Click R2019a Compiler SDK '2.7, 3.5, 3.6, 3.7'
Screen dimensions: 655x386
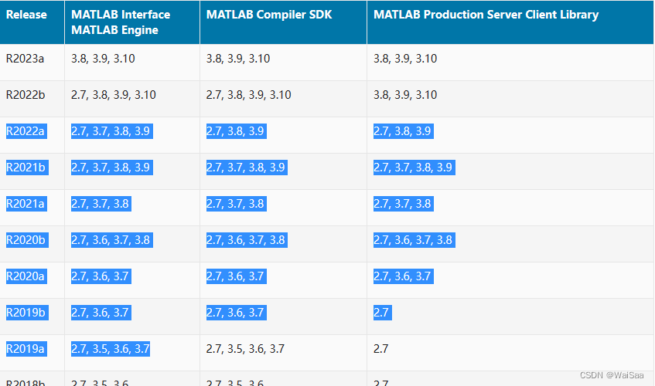tap(245, 348)
